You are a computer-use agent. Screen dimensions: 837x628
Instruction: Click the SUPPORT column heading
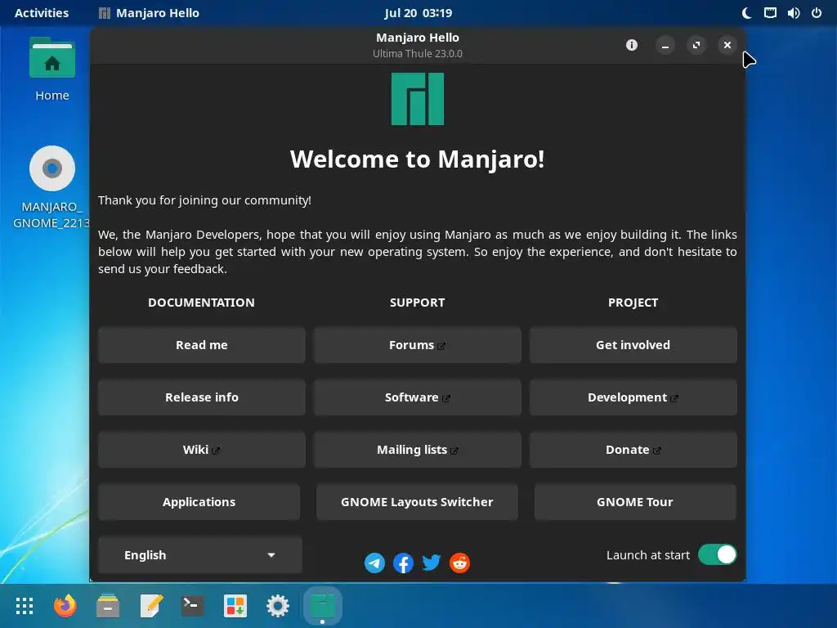418,303
